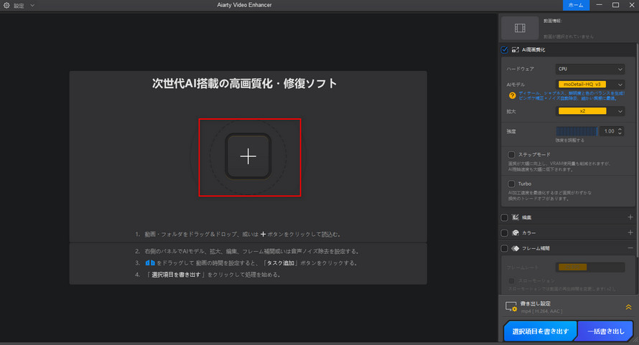Toggle the スローモーション checkbox
This screenshot has height=345, width=639.
click(x=511, y=281)
